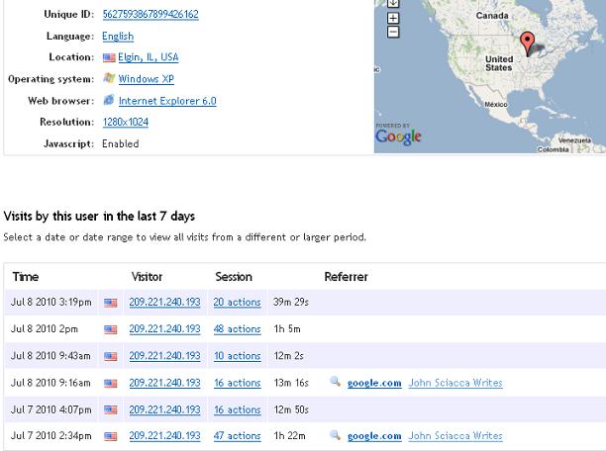Click the Google logo on the map
This screenshot has height=451, width=606.
tap(398, 136)
